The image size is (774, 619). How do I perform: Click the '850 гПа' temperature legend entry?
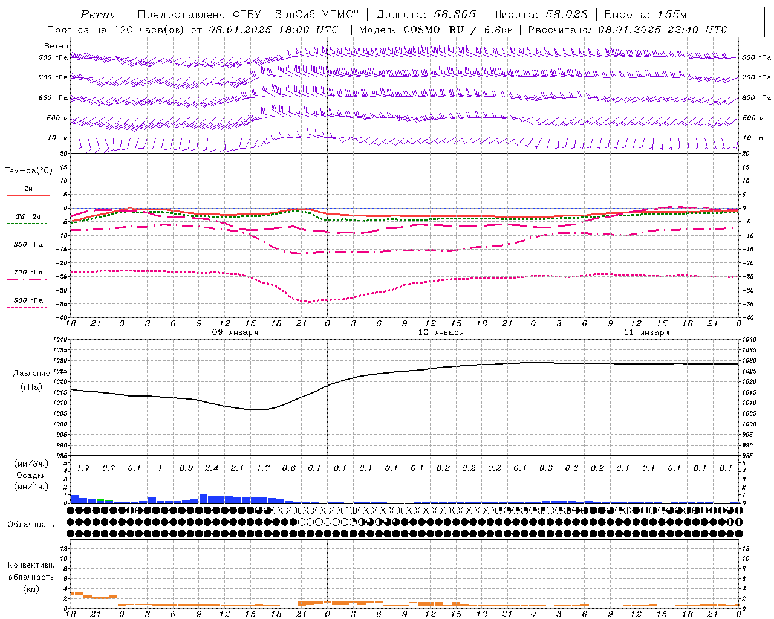[28, 245]
